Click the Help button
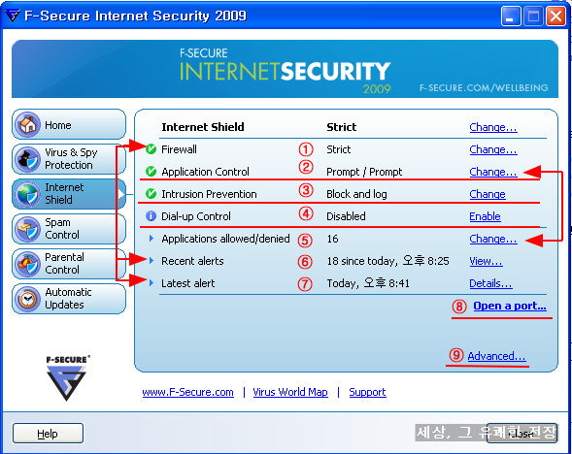Viewport: 572px width, 454px height. [x=48, y=434]
